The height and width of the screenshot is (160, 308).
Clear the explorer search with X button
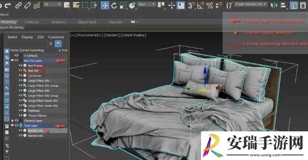(x=51, y=44)
